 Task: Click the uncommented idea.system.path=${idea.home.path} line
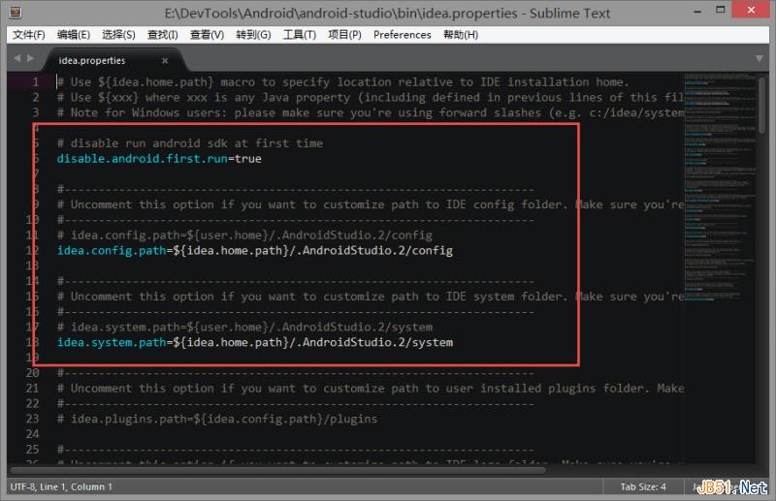tap(255, 343)
